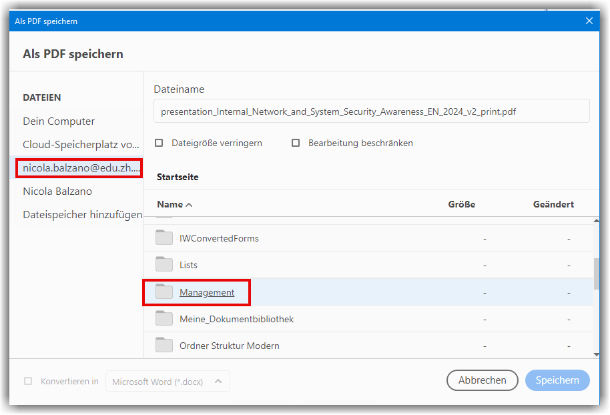The width and height of the screenshot is (610, 415).
Task: Close the Als PDF speichern dialog
Action: coord(589,21)
